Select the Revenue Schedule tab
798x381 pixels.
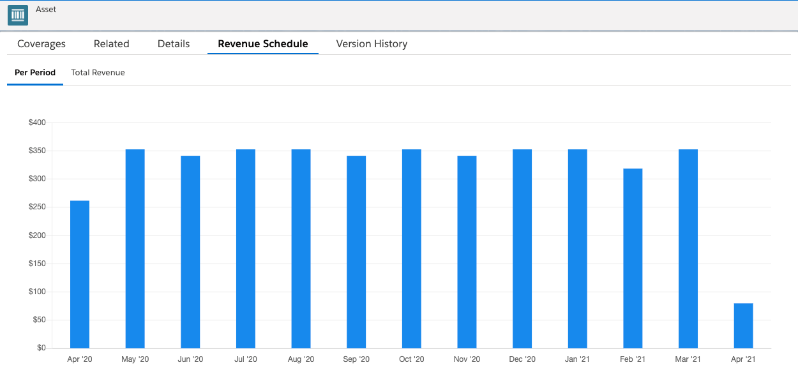[263, 44]
